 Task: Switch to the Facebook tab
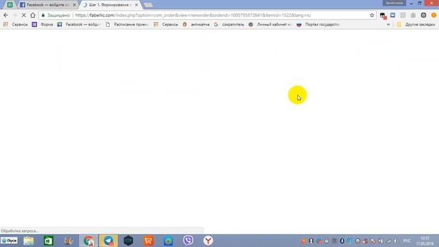click(47, 5)
